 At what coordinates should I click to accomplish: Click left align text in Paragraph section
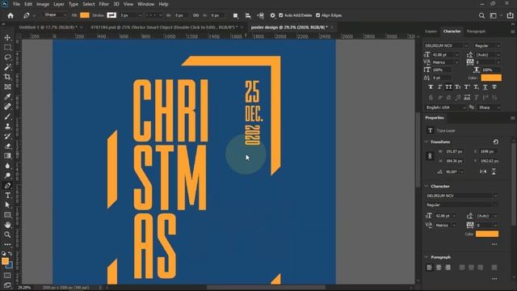(x=429, y=268)
